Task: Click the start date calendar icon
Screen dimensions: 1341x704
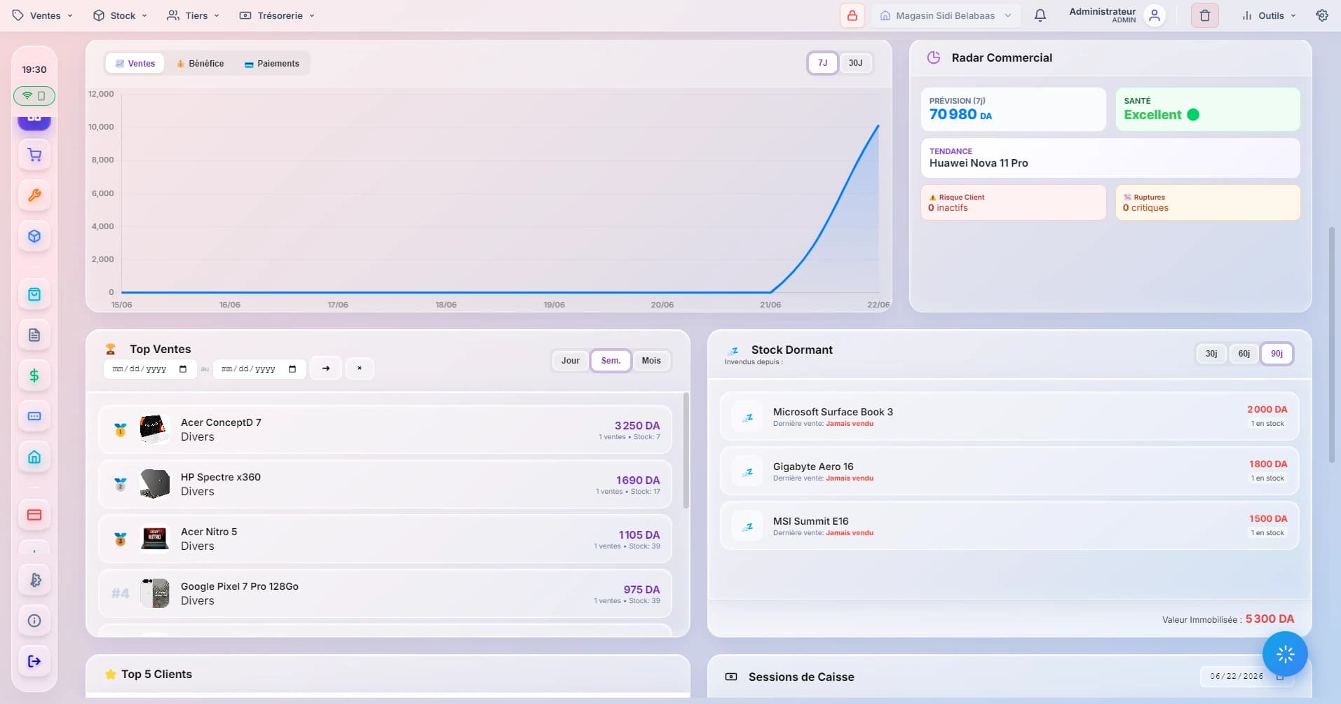Action: [183, 369]
